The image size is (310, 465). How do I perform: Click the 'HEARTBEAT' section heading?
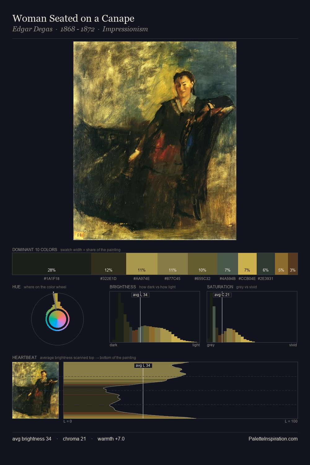[x=24, y=357]
